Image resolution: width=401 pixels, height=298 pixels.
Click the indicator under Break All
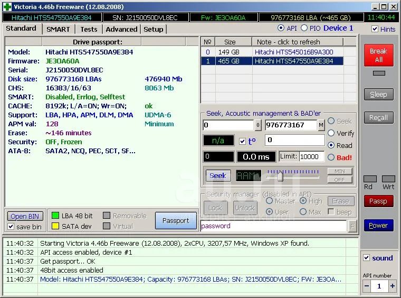(x=379, y=73)
